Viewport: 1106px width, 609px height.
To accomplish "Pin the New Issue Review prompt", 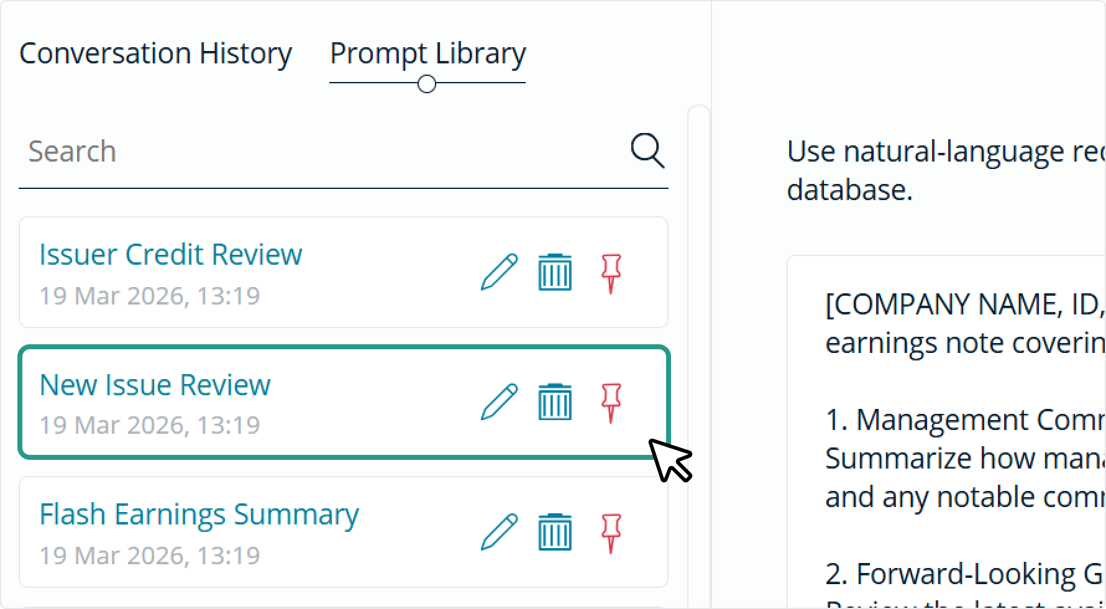I will (611, 403).
